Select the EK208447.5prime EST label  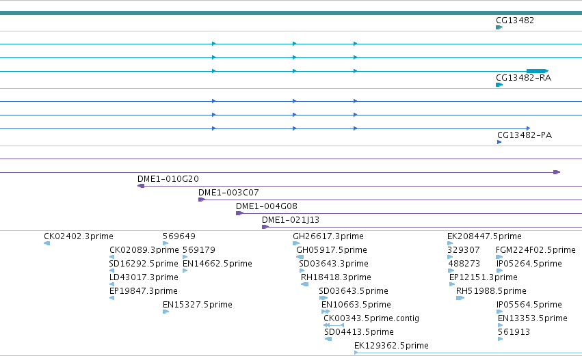click(x=484, y=236)
